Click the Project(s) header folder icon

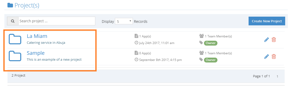pos(10,5)
